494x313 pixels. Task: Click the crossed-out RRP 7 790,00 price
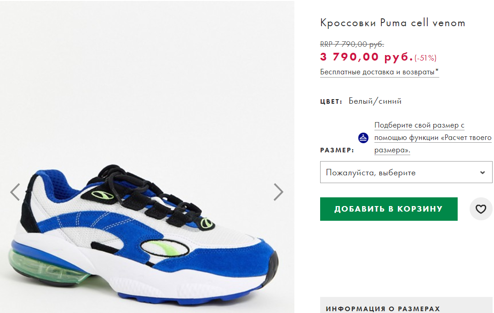352,45
